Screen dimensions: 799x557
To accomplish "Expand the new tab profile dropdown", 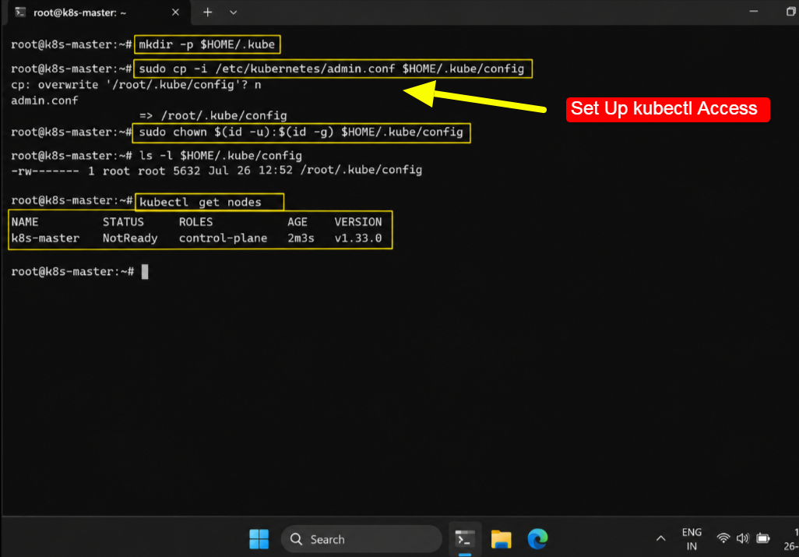I will pos(233,12).
